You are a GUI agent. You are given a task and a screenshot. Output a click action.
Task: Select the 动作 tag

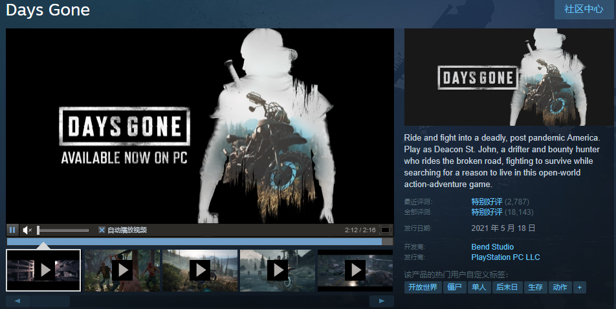560,287
